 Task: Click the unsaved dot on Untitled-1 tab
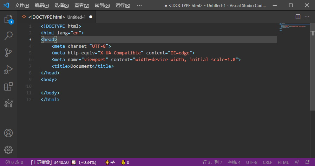pos(91,17)
